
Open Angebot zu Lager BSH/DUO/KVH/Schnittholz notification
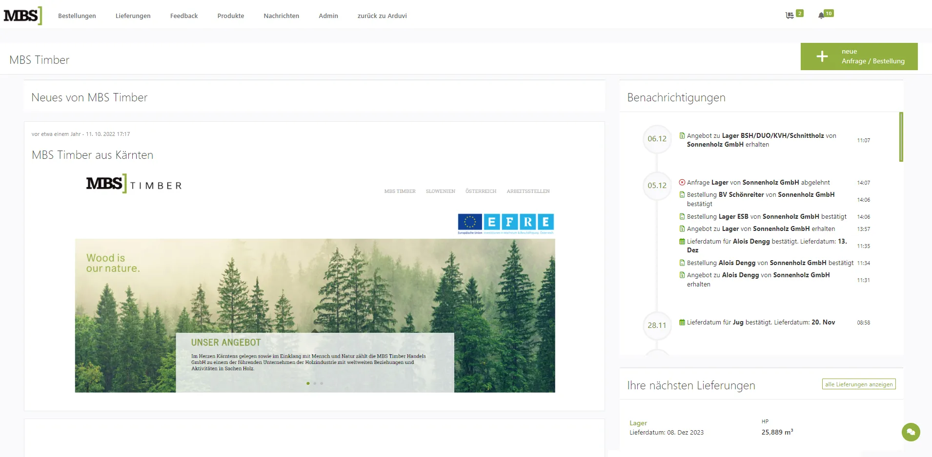tap(761, 140)
